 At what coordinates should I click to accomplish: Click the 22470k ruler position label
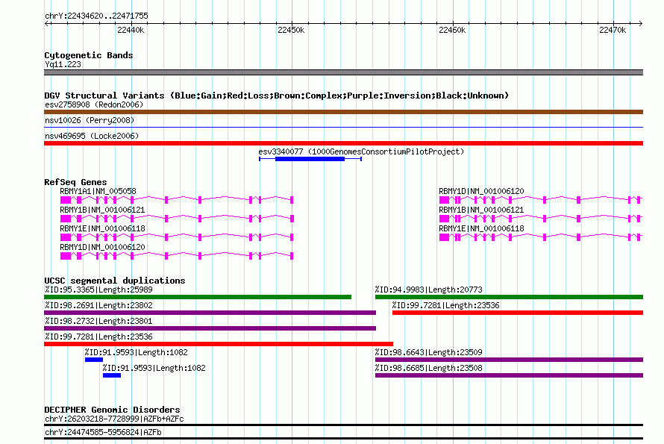pos(613,30)
